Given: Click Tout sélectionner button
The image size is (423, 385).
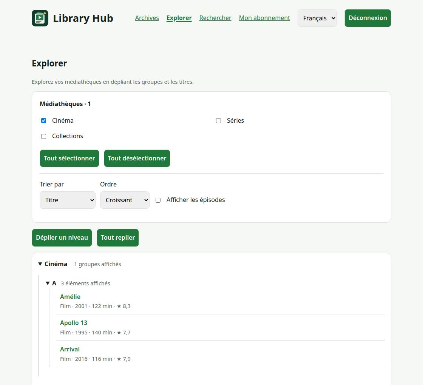Looking at the screenshot, I should tap(69, 158).
